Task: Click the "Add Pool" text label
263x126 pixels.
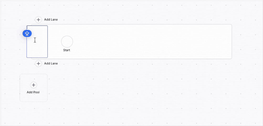Action: (x=33, y=92)
